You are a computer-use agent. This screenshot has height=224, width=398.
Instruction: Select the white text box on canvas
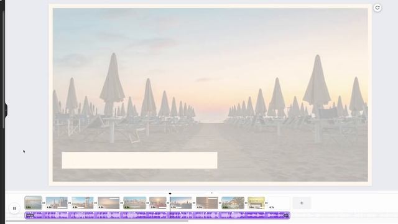(x=139, y=161)
